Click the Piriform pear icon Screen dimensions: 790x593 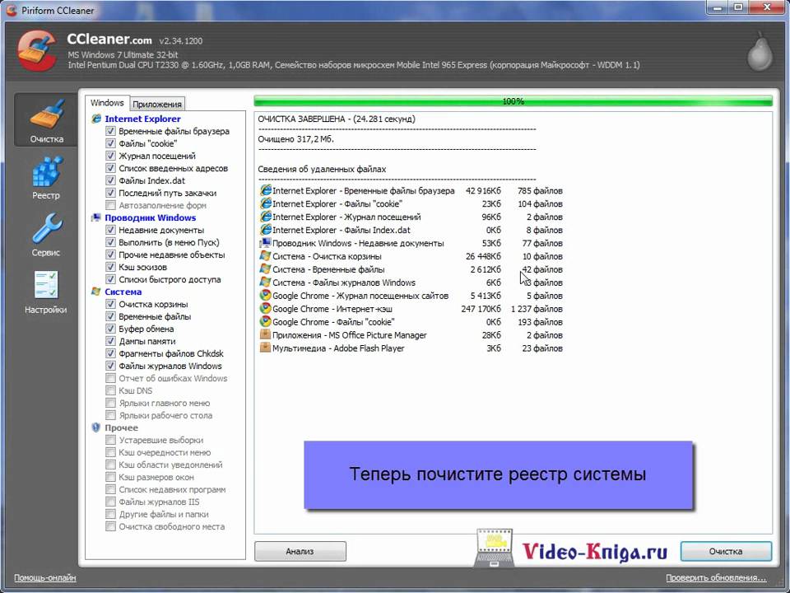click(x=760, y=51)
